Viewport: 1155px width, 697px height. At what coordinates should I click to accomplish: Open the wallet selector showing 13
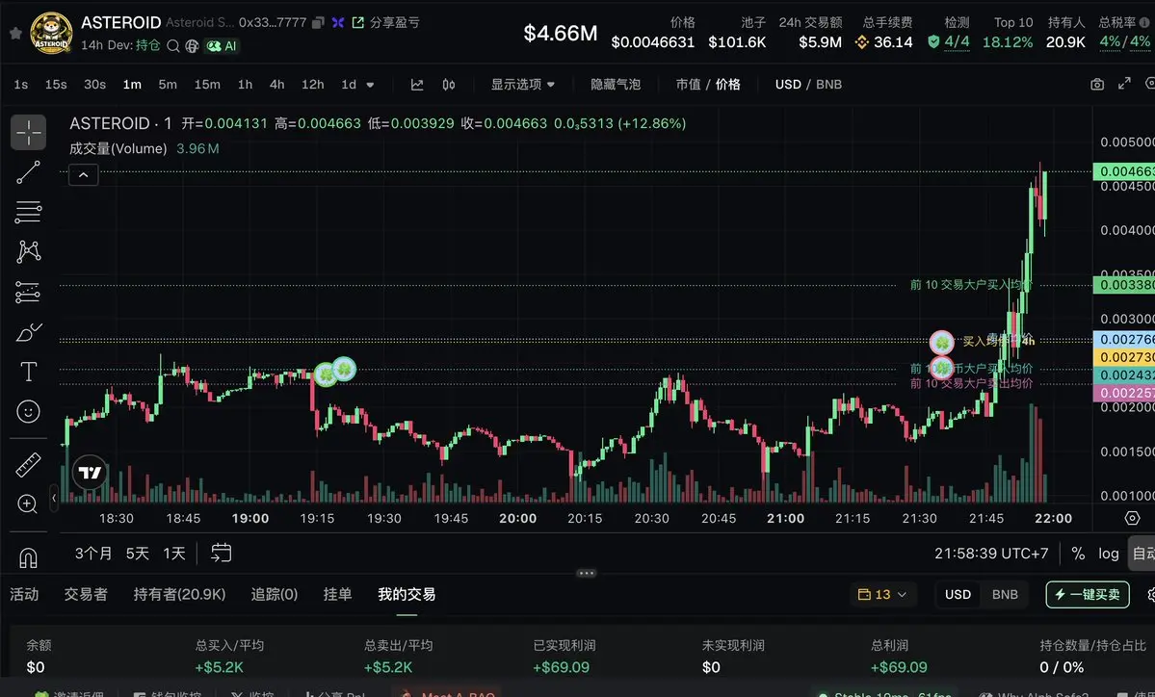(x=882, y=594)
